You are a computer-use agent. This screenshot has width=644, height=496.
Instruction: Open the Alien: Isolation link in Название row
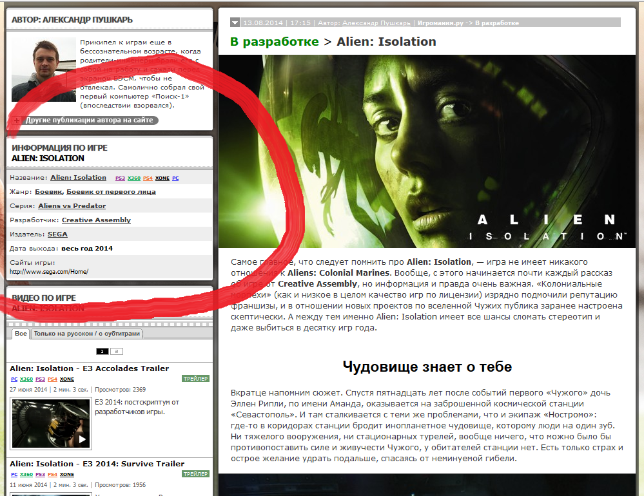pyautogui.click(x=79, y=178)
